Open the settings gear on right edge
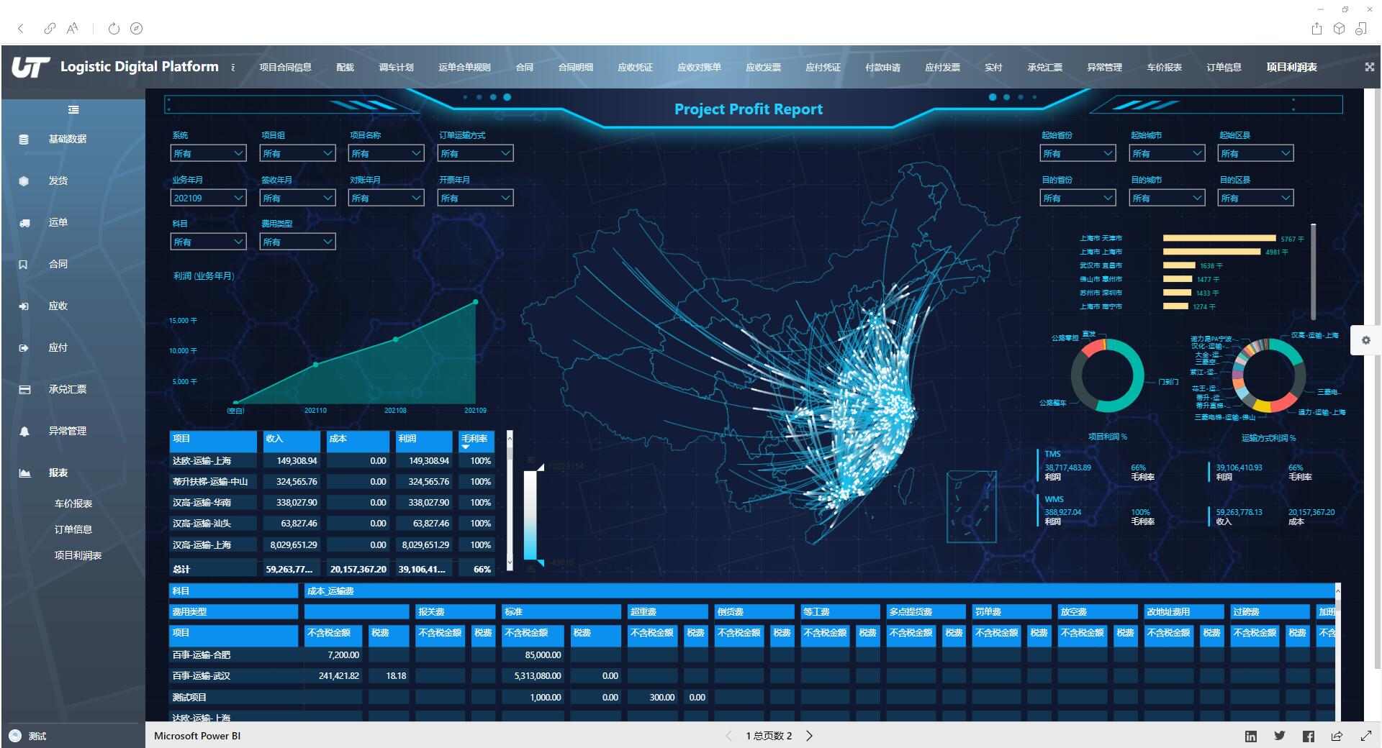This screenshot has height=748, width=1382. click(1365, 340)
